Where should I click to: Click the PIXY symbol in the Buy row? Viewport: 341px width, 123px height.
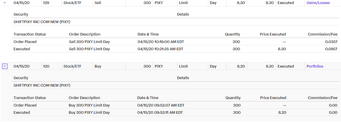(x=159, y=66)
